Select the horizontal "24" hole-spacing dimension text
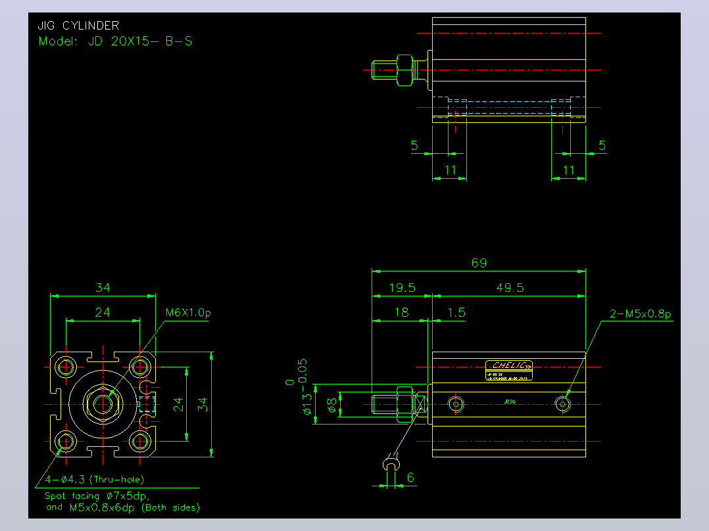This screenshot has height=531, width=709. click(x=102, y=312)
